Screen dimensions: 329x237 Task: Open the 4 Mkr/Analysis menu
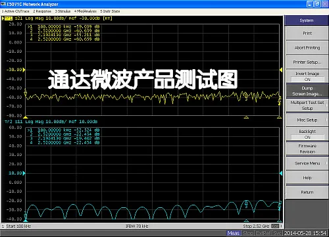pos(86,11)
